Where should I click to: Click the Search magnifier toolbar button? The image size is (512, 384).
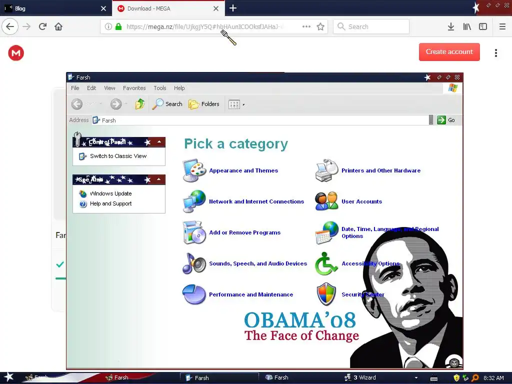167,104
